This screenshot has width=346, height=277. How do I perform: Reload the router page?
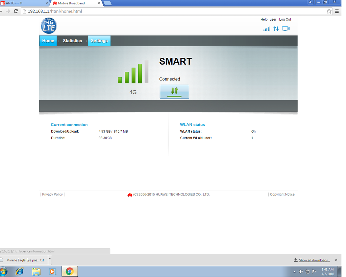click(16, 11)
